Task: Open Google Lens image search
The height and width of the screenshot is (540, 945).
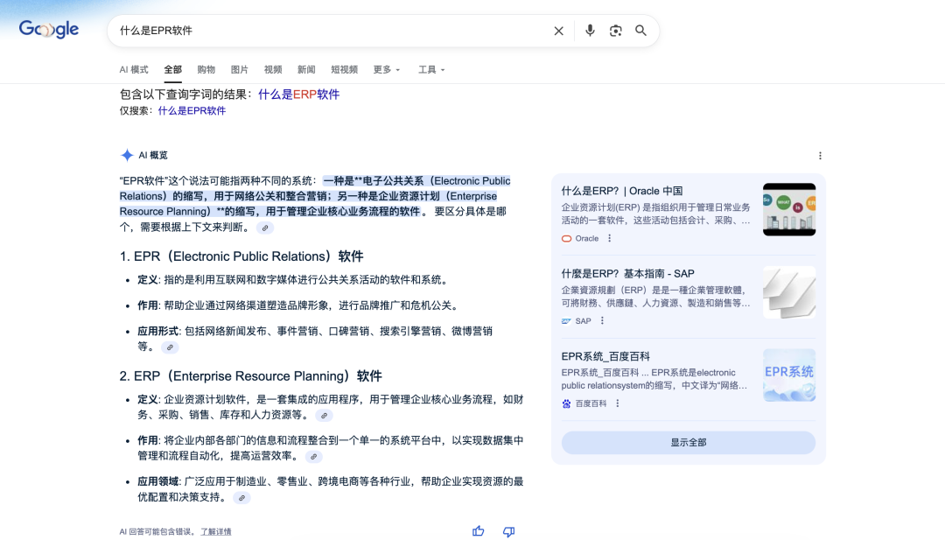Action: [615, 31]
